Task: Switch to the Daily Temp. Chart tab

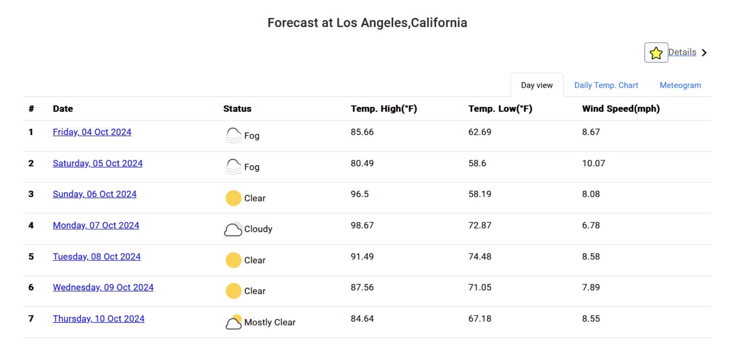Action: (606, 85)
